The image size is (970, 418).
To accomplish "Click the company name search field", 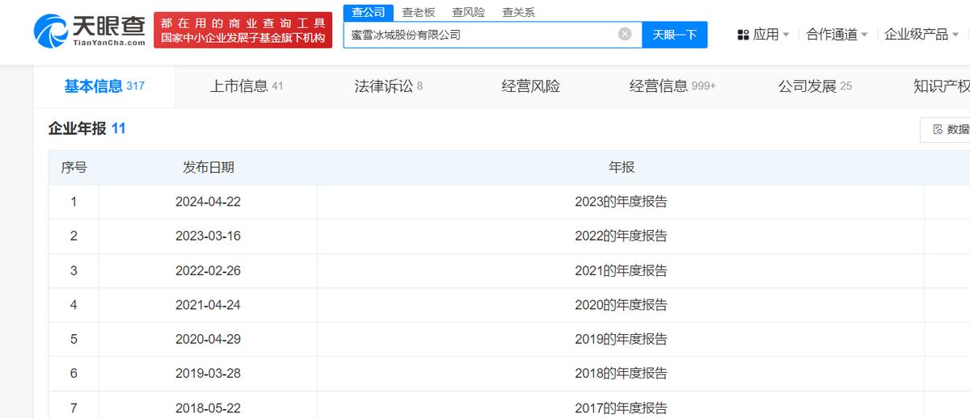I will 481,35.
